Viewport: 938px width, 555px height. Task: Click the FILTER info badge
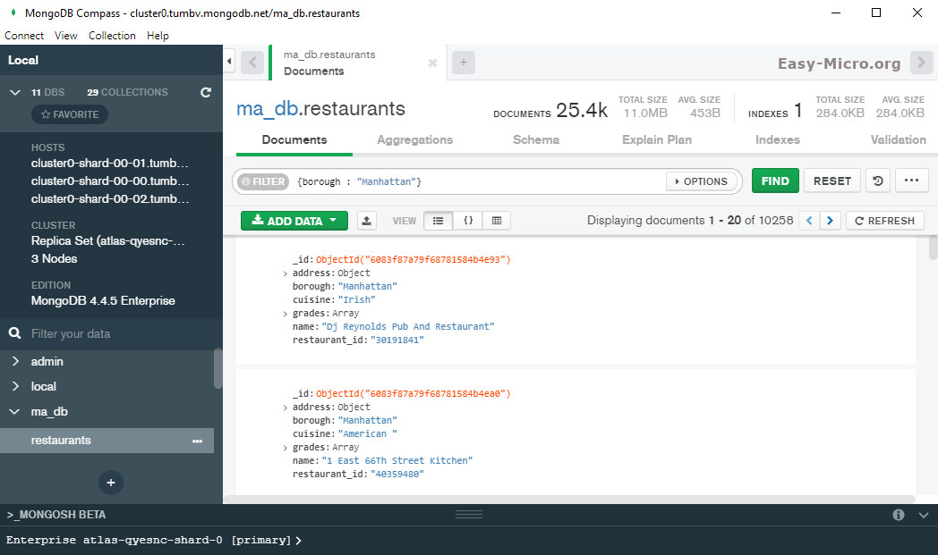tap(263, 181)
